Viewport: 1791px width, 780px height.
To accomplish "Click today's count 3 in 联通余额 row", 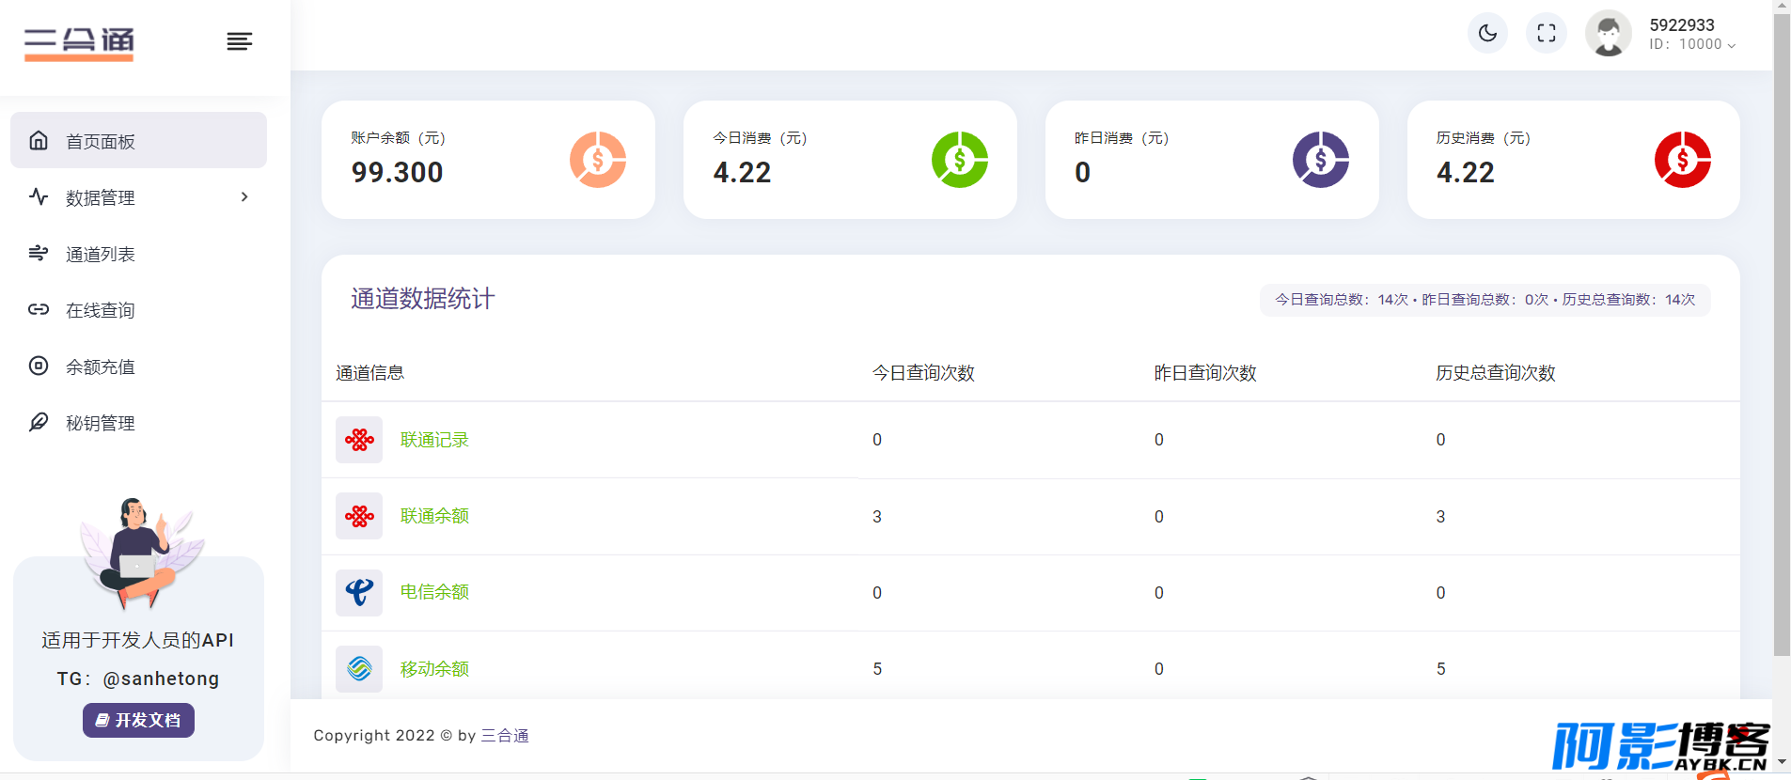I will point(877,517).
